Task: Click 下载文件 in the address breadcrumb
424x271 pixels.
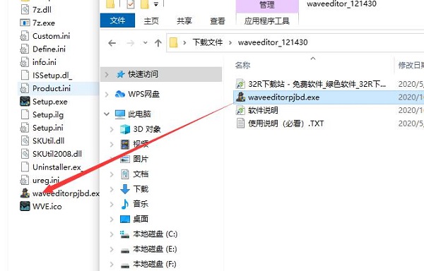Action: [x=207, y=42]
